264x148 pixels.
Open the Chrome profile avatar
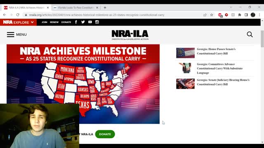click(253, 15)
